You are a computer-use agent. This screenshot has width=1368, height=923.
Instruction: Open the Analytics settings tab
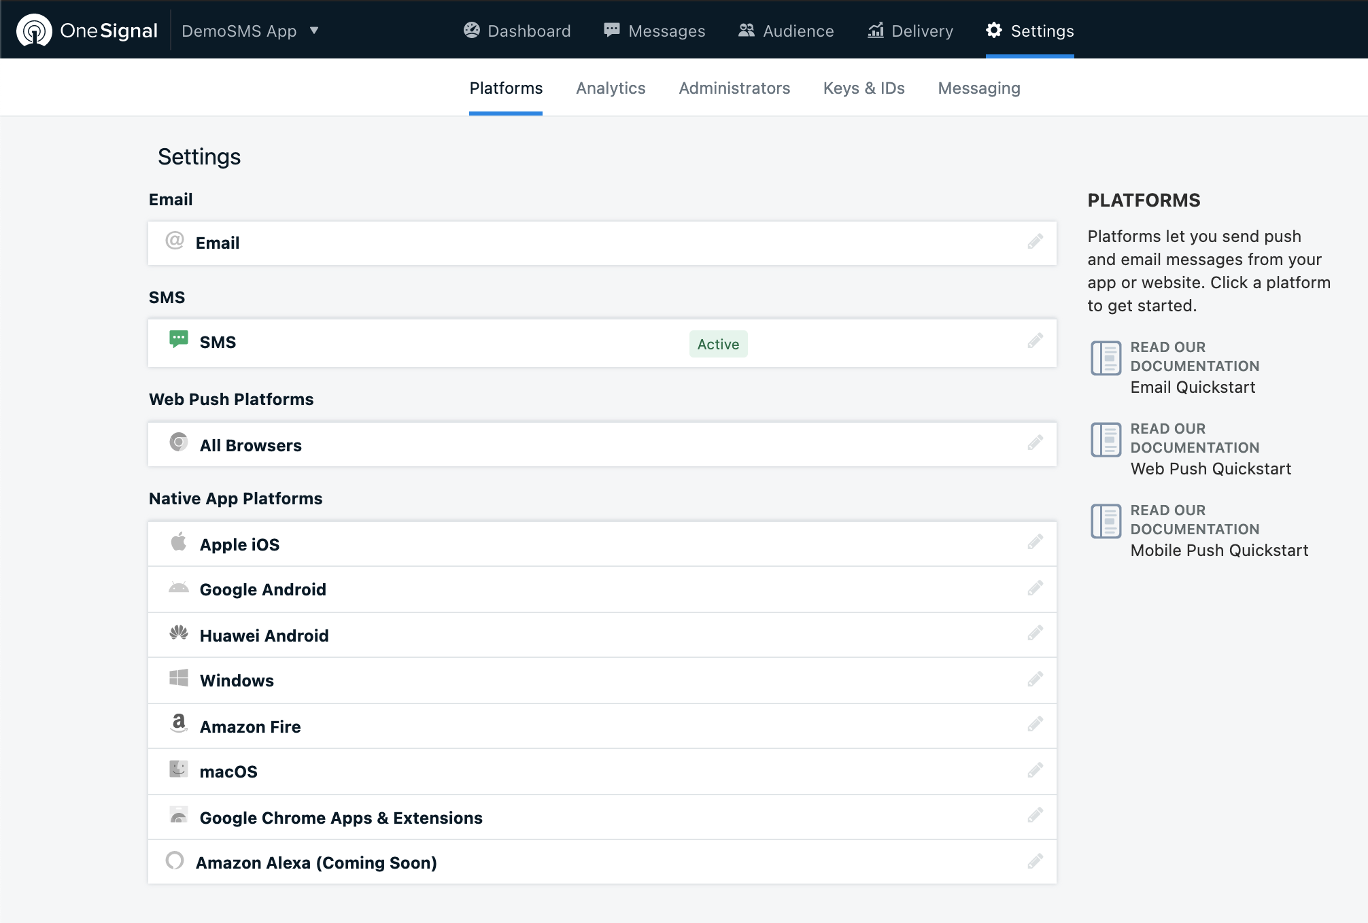tap(611, 88)
